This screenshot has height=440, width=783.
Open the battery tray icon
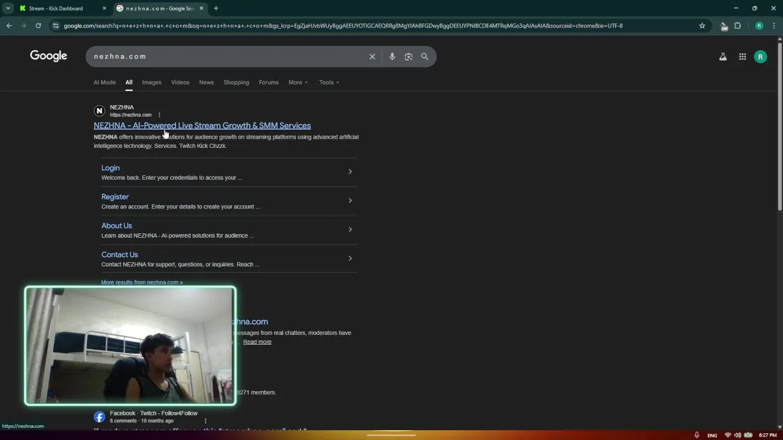click(748, 435)
